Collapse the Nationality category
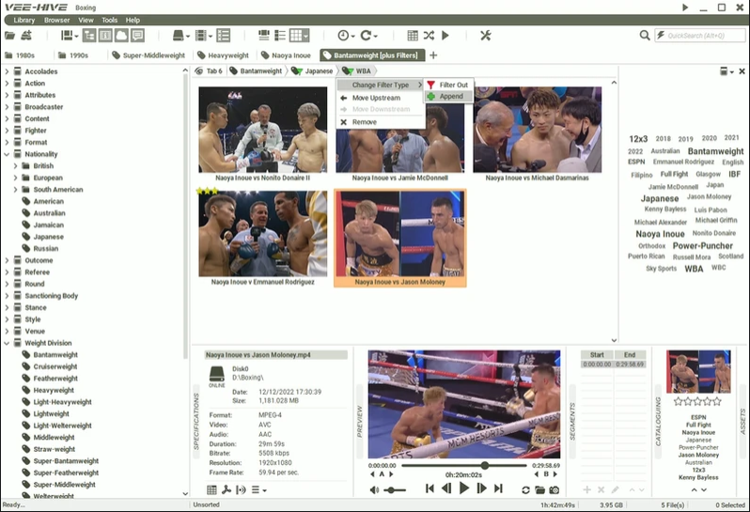Viewport: 750px width, 512px height. pyautogui.click(x=7, y=154)
